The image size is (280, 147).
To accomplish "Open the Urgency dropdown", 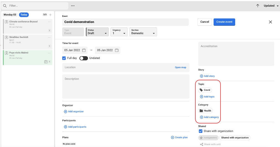I will (119, 32).
